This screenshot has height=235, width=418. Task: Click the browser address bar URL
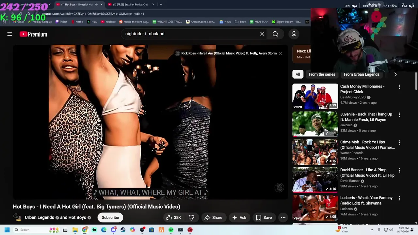(x=93, y=14)
